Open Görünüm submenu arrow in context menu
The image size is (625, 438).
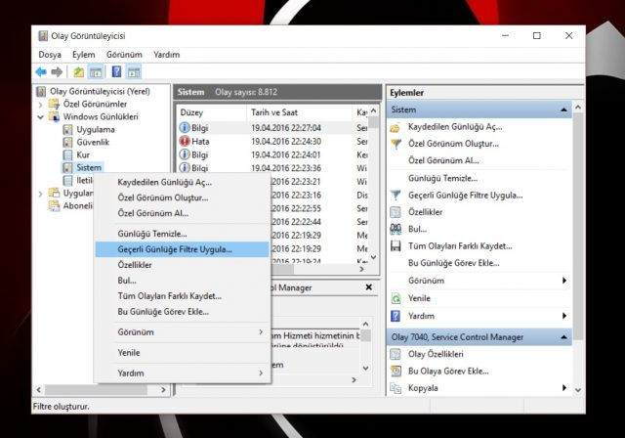261,331
